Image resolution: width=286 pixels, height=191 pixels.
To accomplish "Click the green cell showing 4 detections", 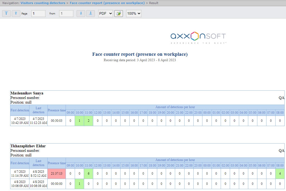I will coord(280,174).
